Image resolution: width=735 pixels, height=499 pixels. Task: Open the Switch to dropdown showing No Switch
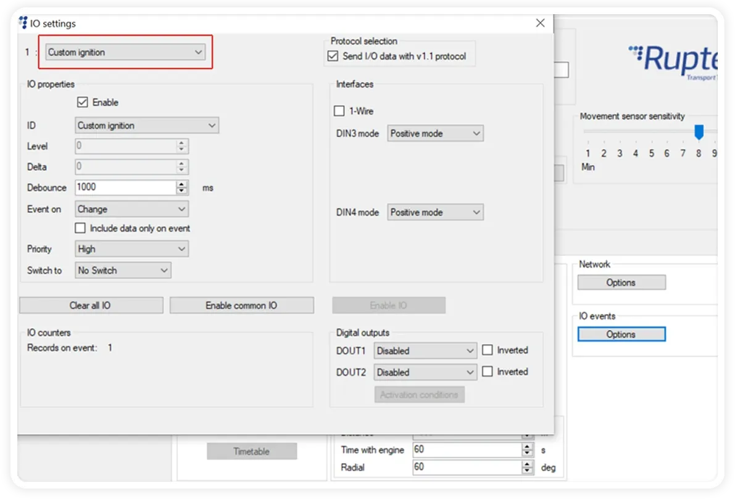(x=123, y=270)
